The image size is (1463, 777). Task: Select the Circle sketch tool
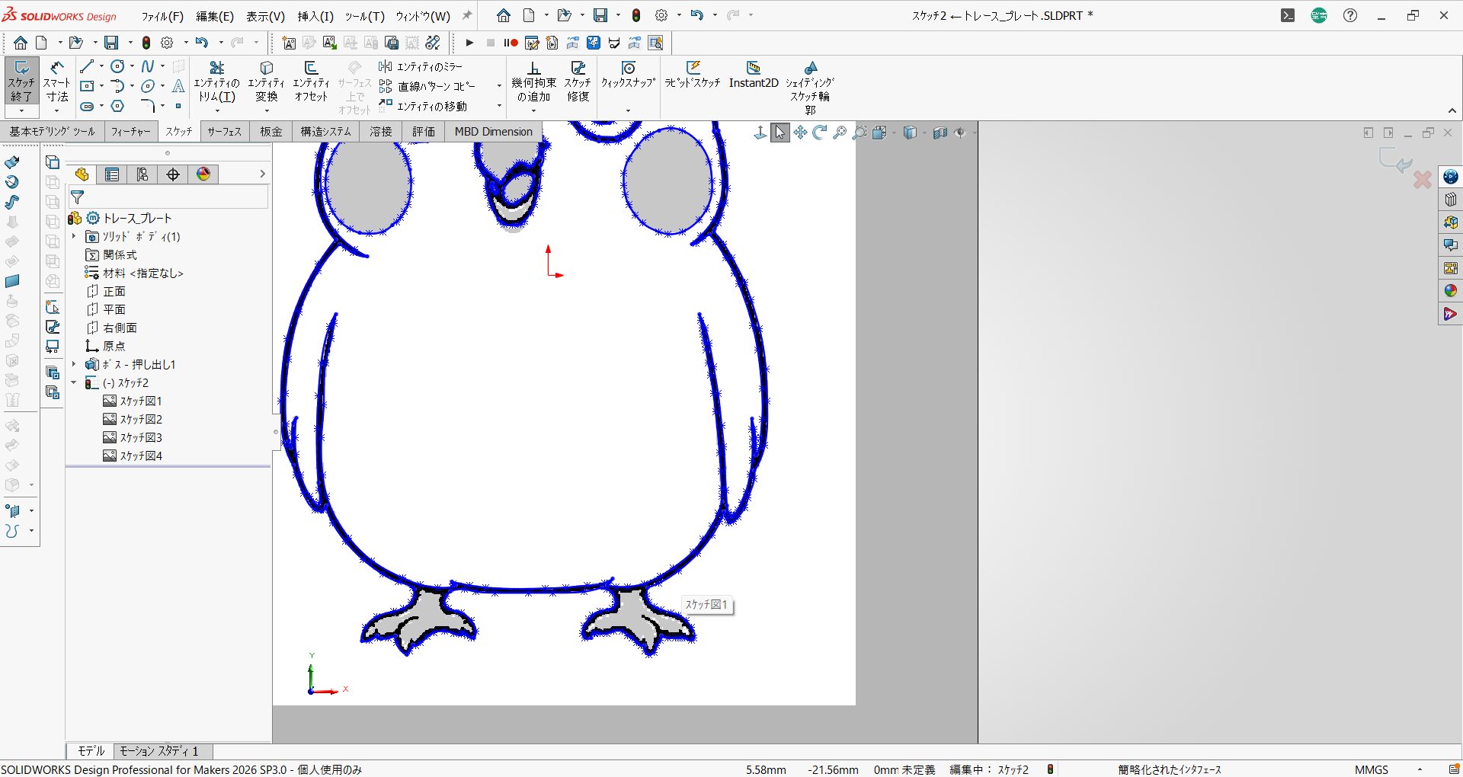click(117, 67)
